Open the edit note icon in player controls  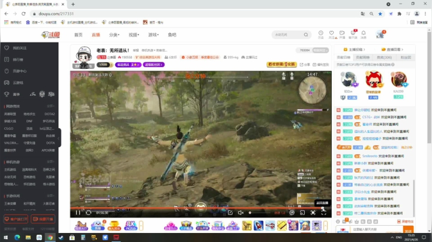pos(230,213)
